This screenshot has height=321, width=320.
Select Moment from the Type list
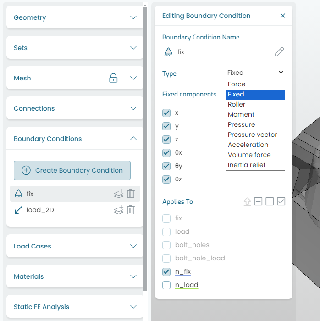[255, 114]
